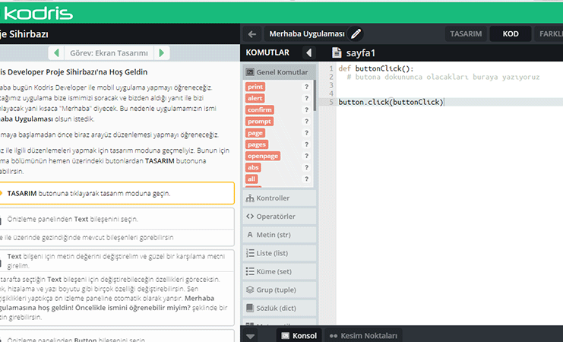Image resolution: width=563 pixels, height=342 pixels.
Task: Click the Grup layers icon
Action: pyautogui.click(x=250, y=290)
